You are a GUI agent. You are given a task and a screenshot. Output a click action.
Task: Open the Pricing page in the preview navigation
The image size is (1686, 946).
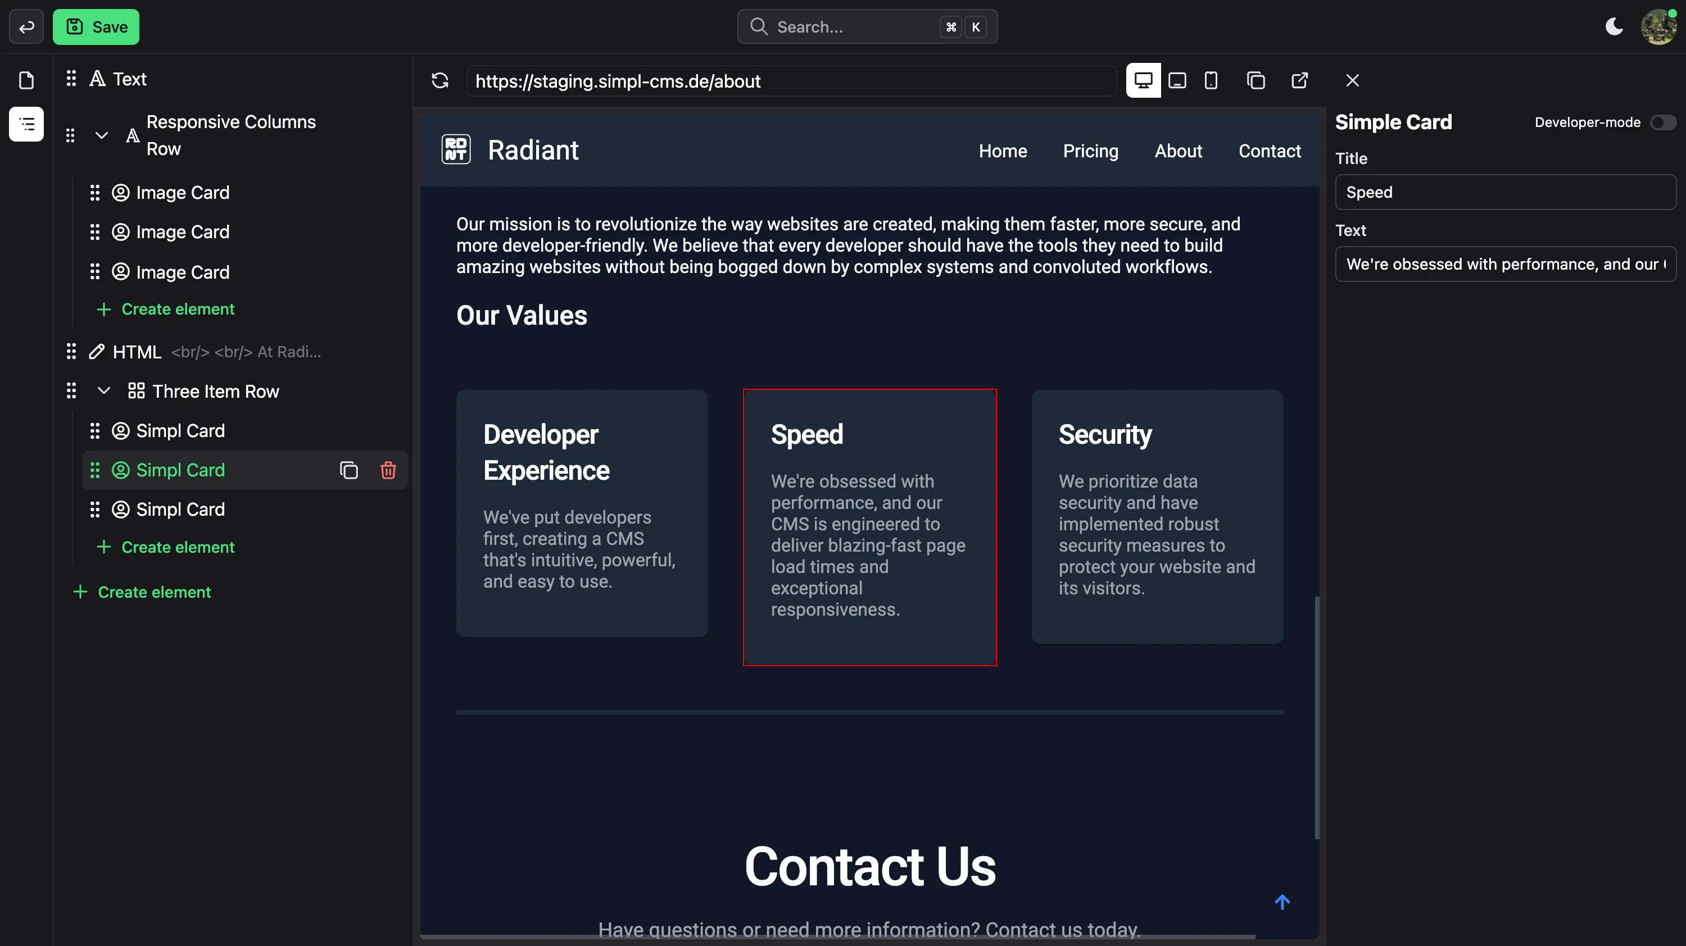click(x=1090, y=151)
